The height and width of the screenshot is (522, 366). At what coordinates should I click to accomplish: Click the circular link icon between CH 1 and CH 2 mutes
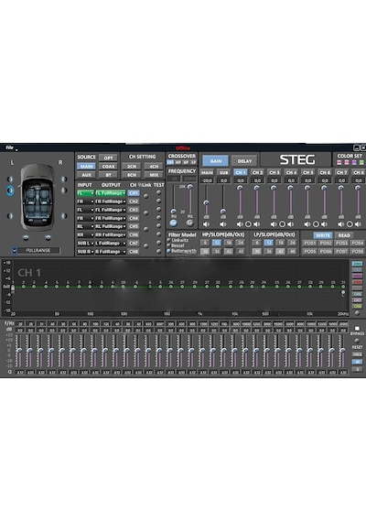[x=248, y=224]
